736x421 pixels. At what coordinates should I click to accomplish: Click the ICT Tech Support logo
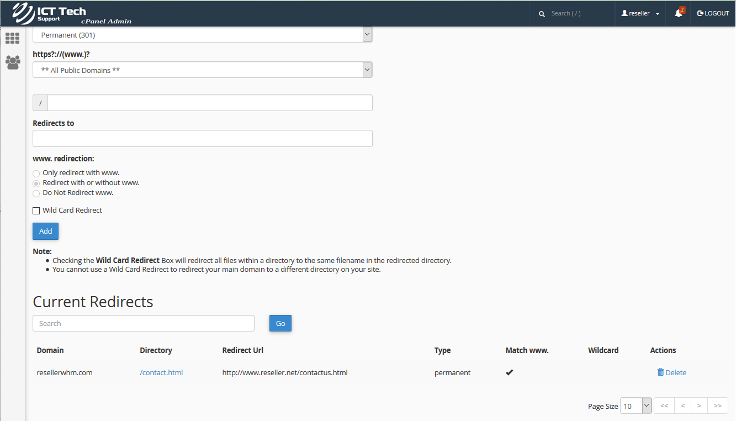[x=50, y=13]
